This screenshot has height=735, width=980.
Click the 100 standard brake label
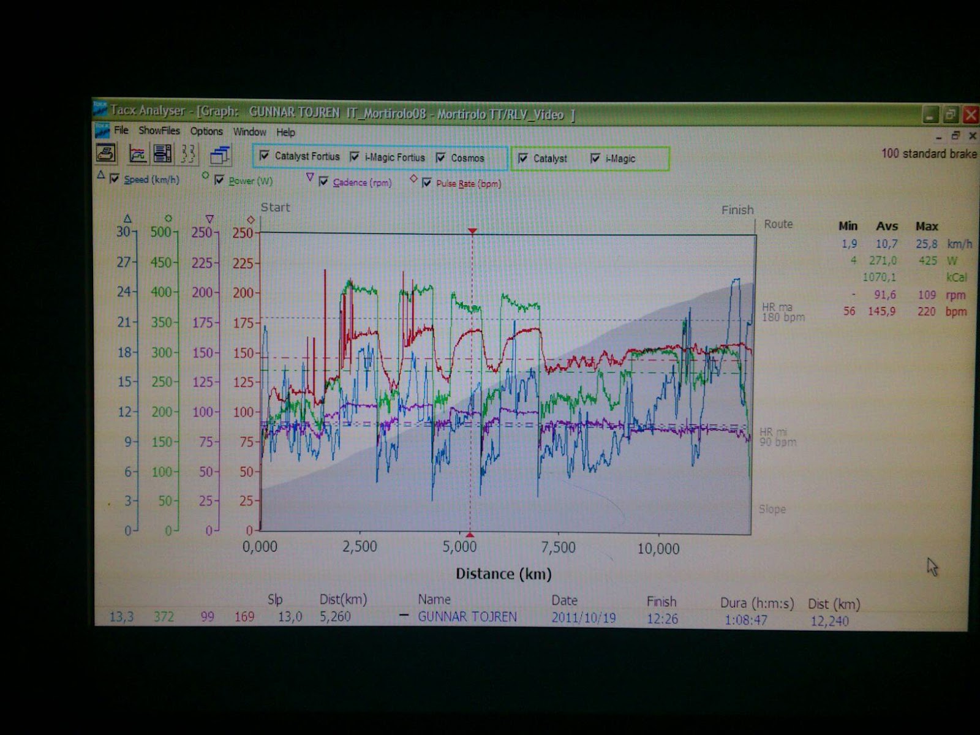click(x=929, y=154)
